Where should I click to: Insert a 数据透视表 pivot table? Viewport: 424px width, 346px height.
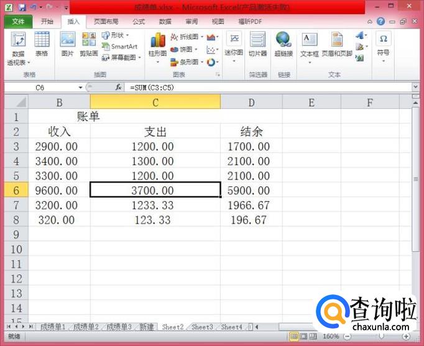tap(18, 48)
